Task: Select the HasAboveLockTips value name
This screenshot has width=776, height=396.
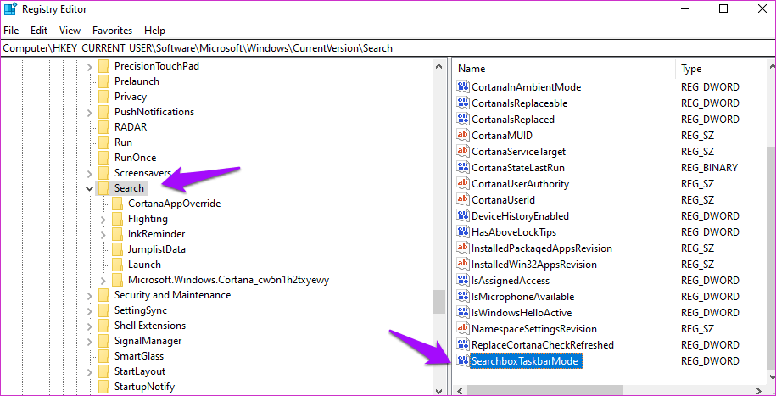Action: click(x=514, y=232)
